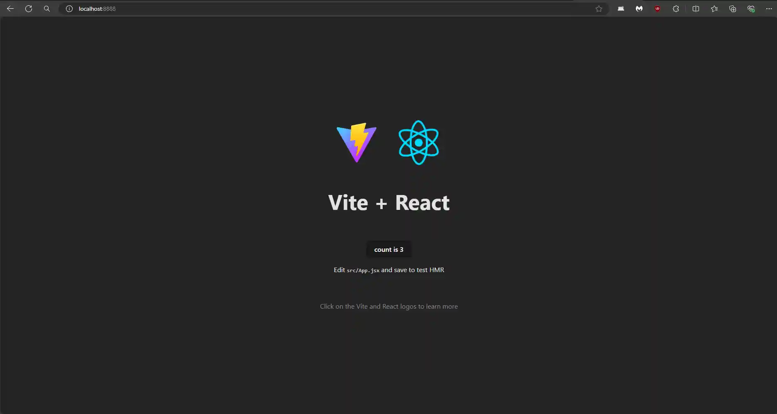This screenshot has width=777, height=414.
Task: Open the Settings and more menu
Action: pos(769,9)
